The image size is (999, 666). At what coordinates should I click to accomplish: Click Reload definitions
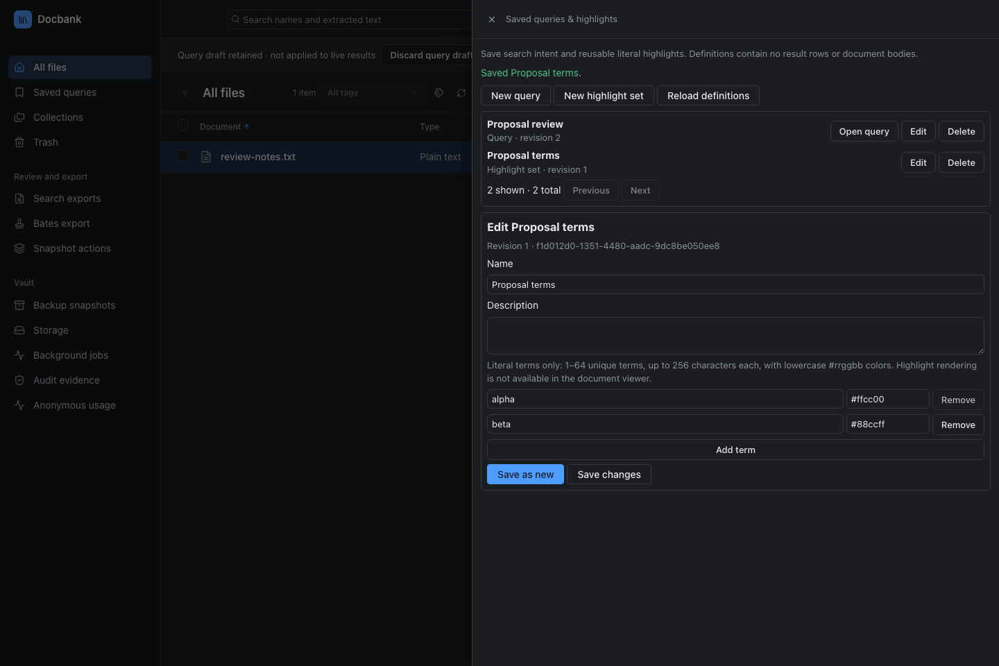[708, 96]
